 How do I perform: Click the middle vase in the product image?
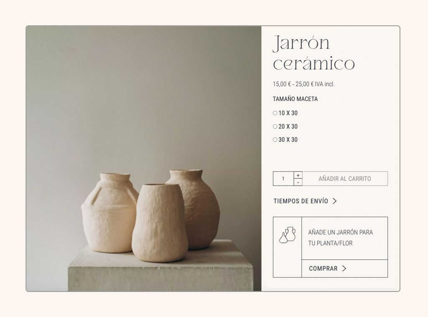point(160,222)
